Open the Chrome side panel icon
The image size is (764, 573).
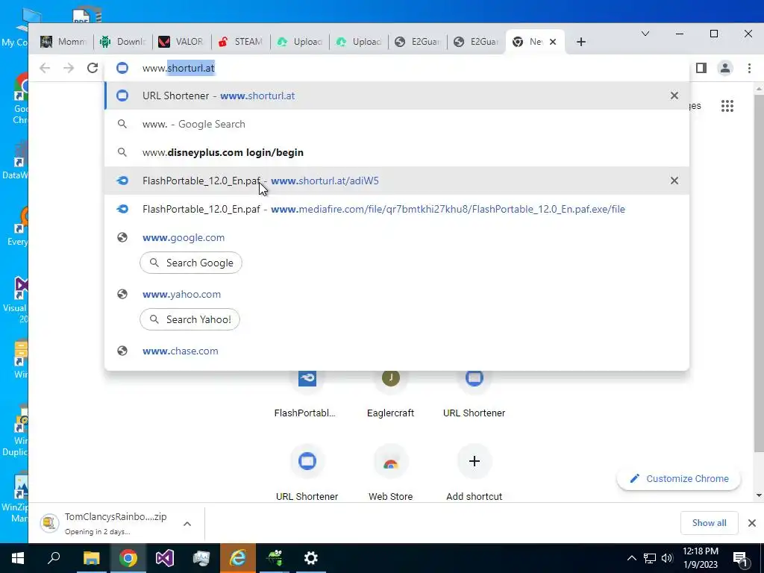(x=701, y=68)
